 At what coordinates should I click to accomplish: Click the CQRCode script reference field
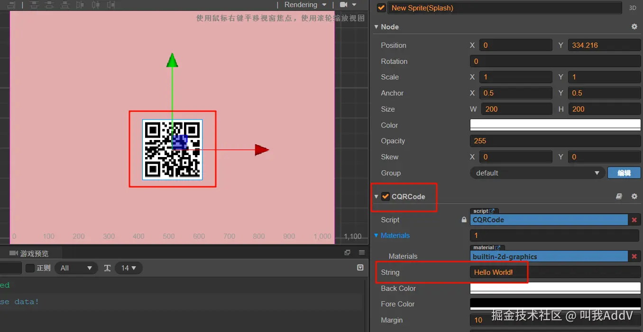pos(549,219)
